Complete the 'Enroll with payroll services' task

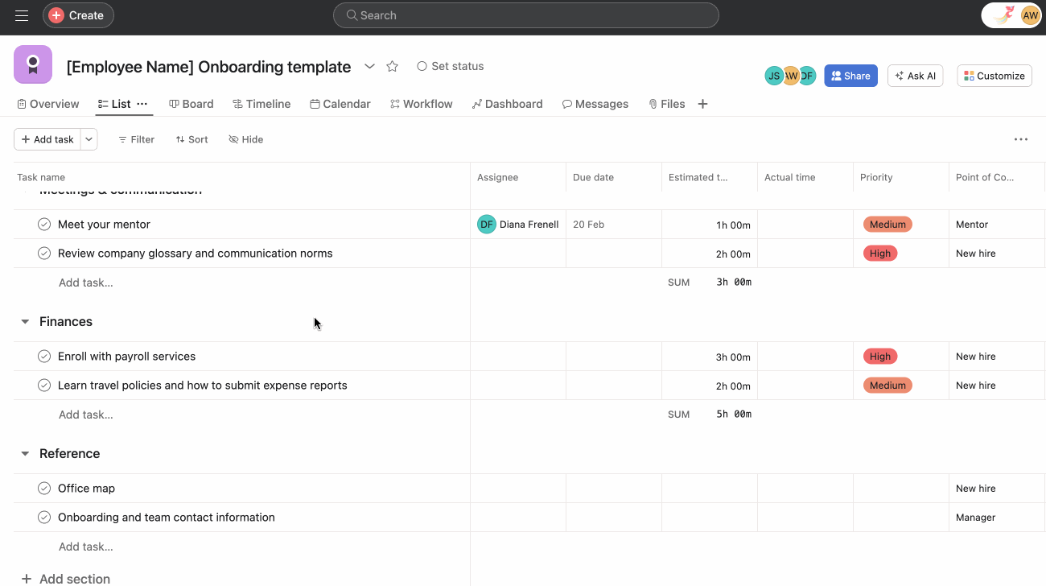point(44,357)
